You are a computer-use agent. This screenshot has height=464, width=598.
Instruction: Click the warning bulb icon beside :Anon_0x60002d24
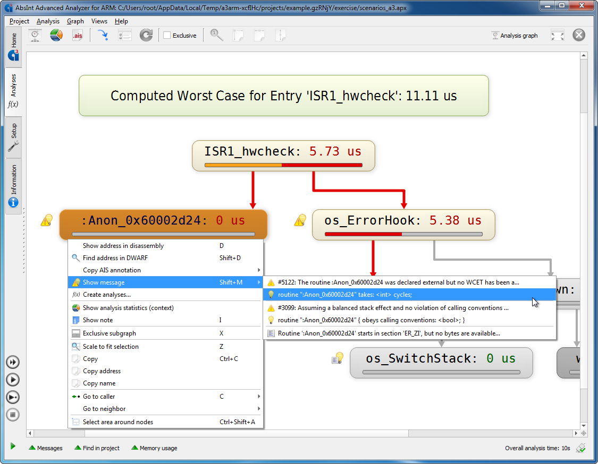[x=47, y=220]
